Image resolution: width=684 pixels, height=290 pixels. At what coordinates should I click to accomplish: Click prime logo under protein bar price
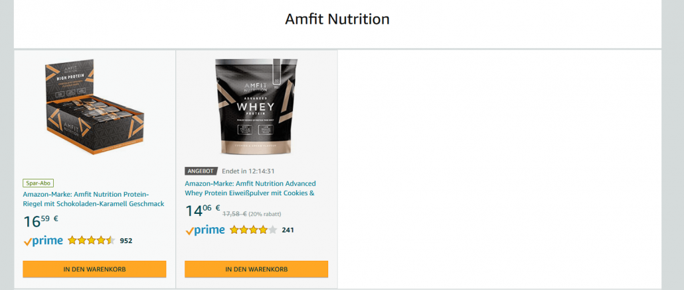coord(43,241)
